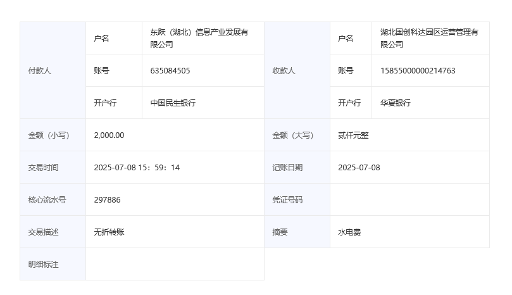
Task: Click the amount value 2,000.00
Action: point(109,135)
